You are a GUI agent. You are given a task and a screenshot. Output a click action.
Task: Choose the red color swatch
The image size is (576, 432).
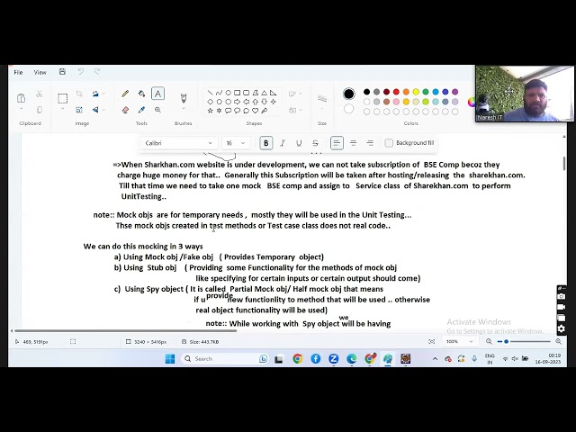point(396,92)
